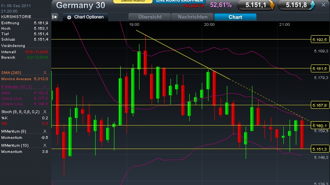Click the 21:00 time axis label

[284, 25]
